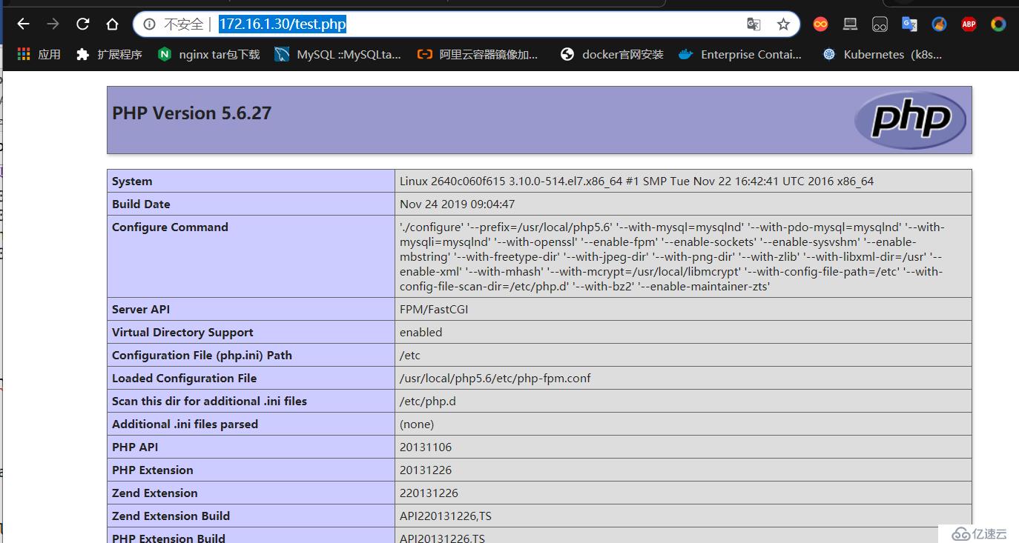Open the ABP Adblock Plus extension
Image resolution: width=1019 pixels, height=543 pixels.
pos(969,24)
